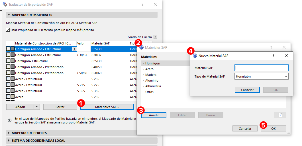The image size is (302, 146).
Task: Expand Aluminio in Materiales list
Action: click(x=143, y=80)
